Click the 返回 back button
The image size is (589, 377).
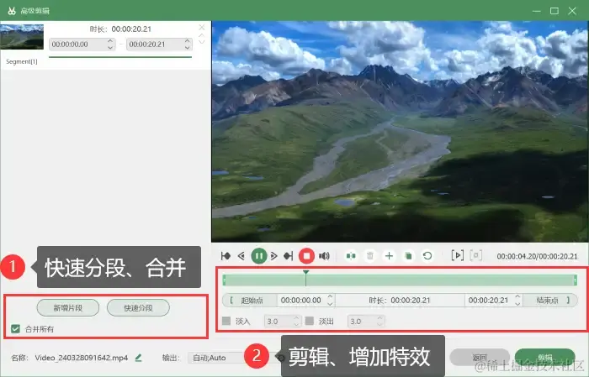pyautogui.click(x=480, y=357)
